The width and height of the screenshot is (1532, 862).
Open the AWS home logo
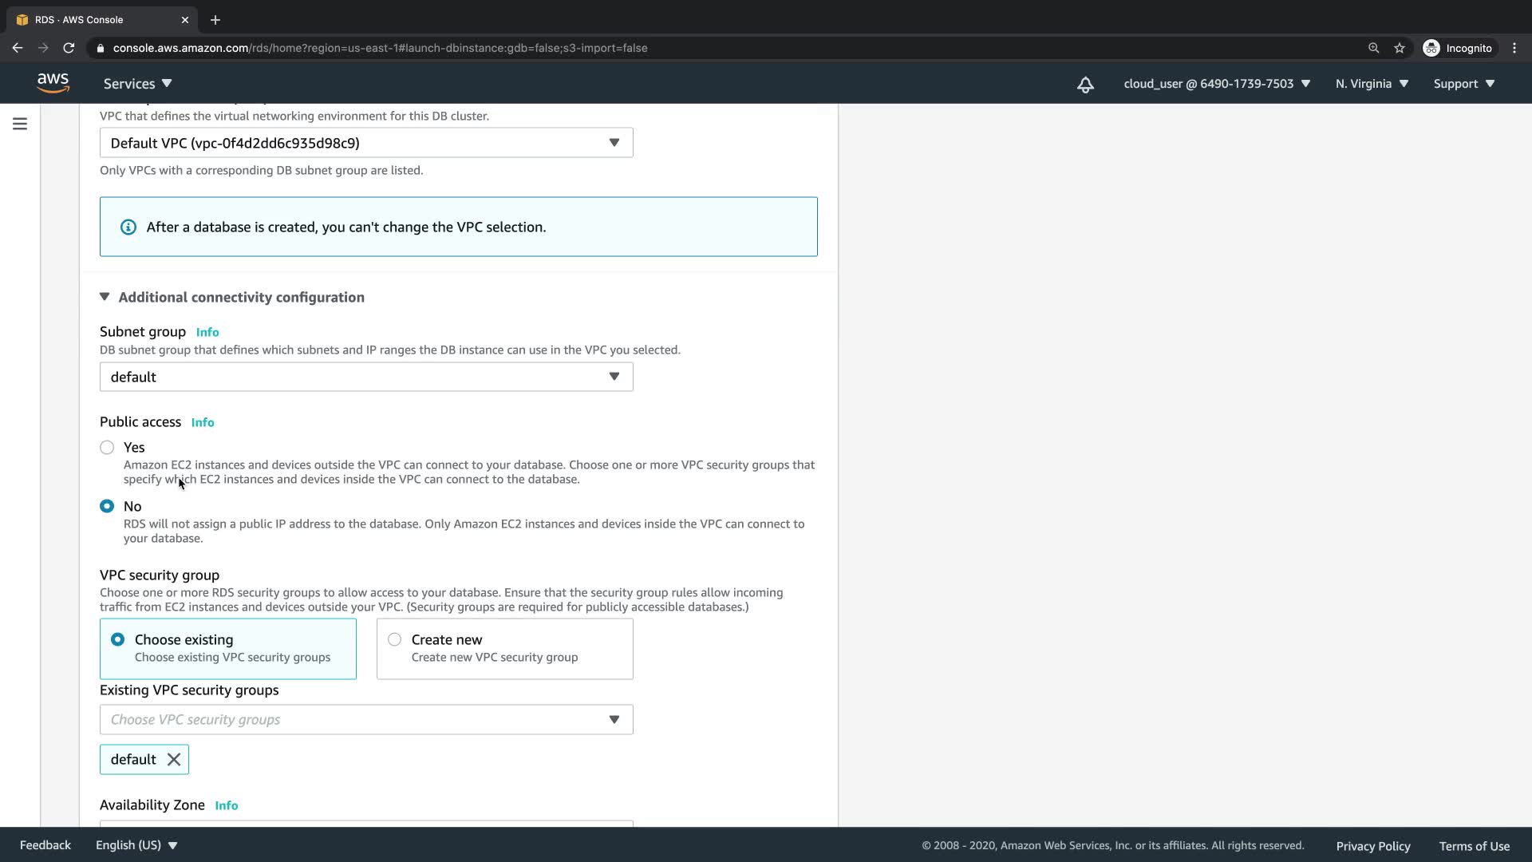pos(53,83)
